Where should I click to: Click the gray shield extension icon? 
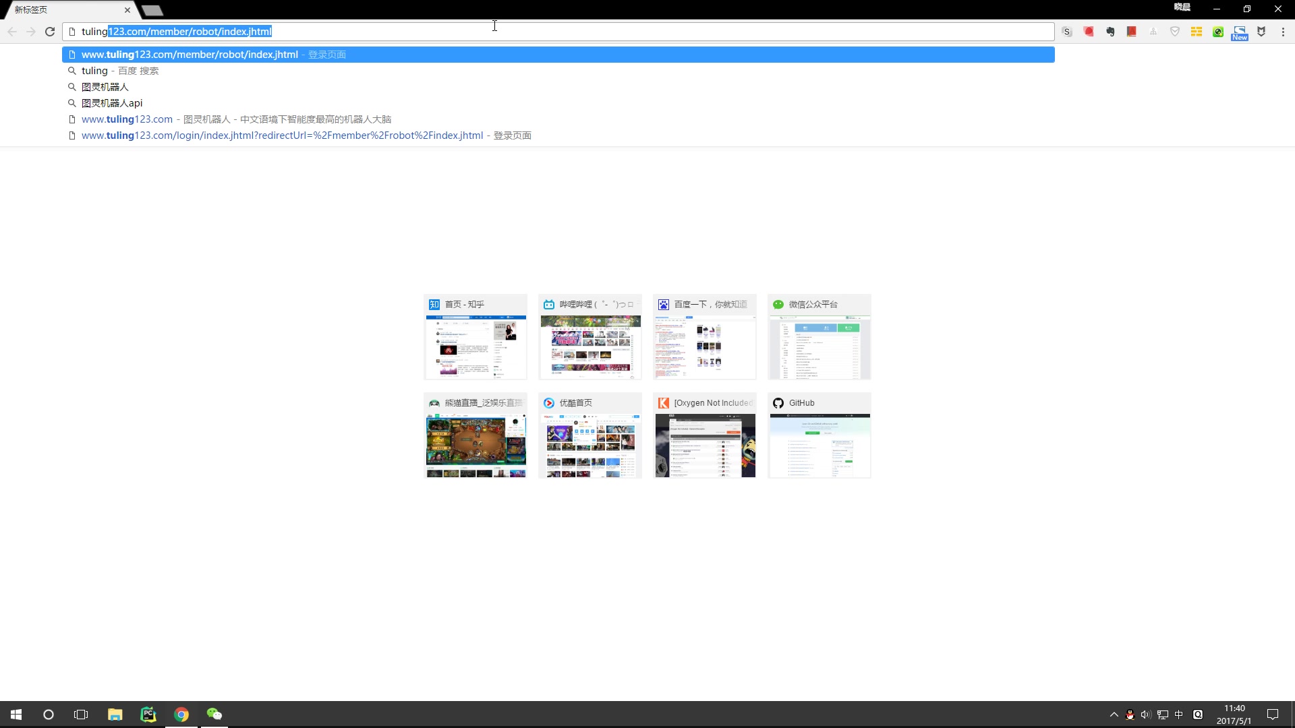1175,32
